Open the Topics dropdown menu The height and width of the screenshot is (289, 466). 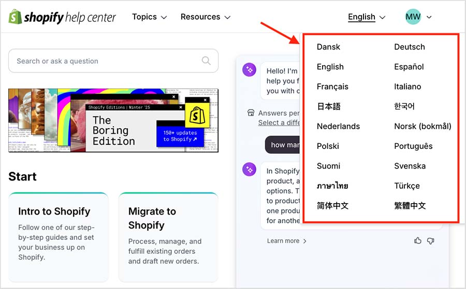pyautogui.click(x=150, y=17)
